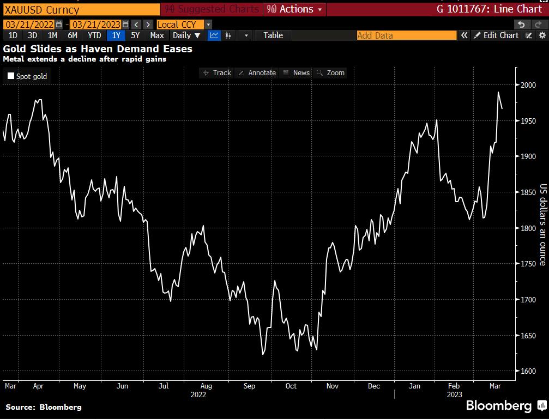549x419 pixels.
Task: Open calendar picker for start date 03/21/2022
Action: coord(59,25)
